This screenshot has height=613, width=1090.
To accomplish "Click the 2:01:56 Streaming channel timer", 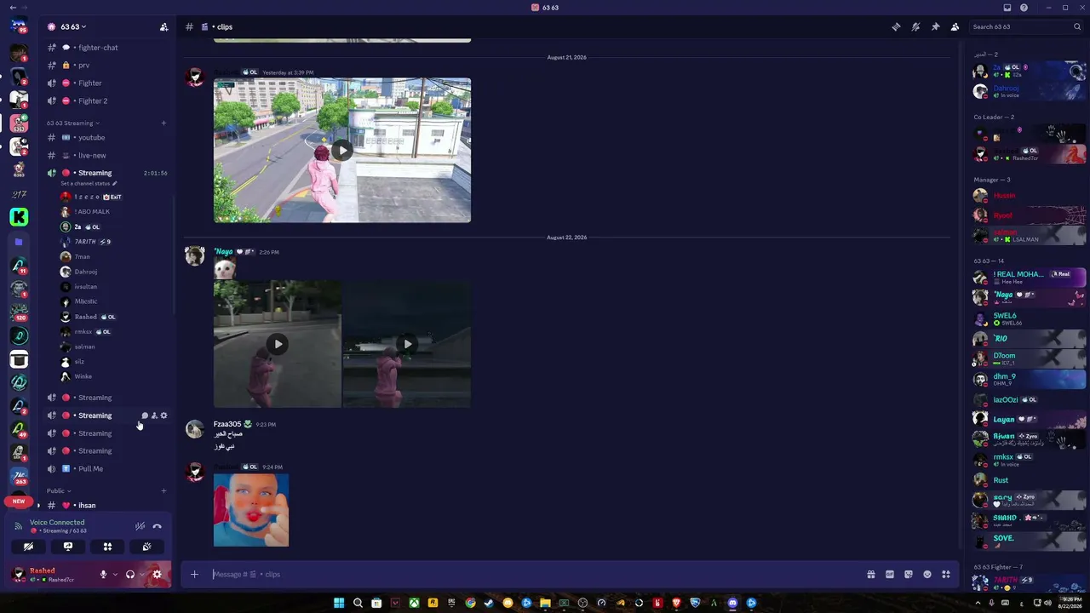I will point(156,173).
